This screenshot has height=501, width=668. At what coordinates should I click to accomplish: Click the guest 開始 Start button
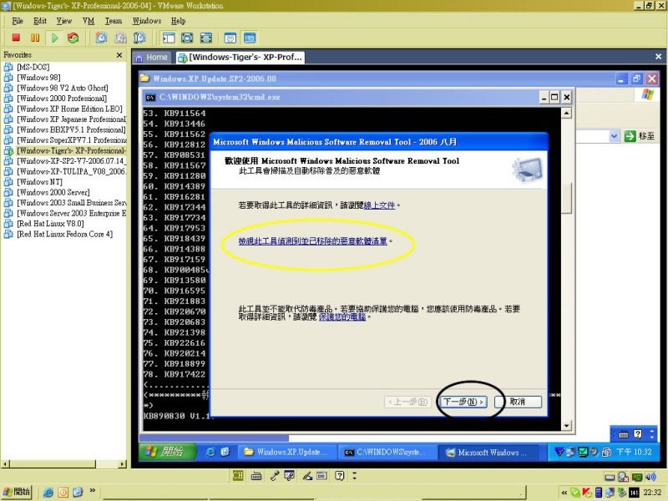(x=168, y=452)
